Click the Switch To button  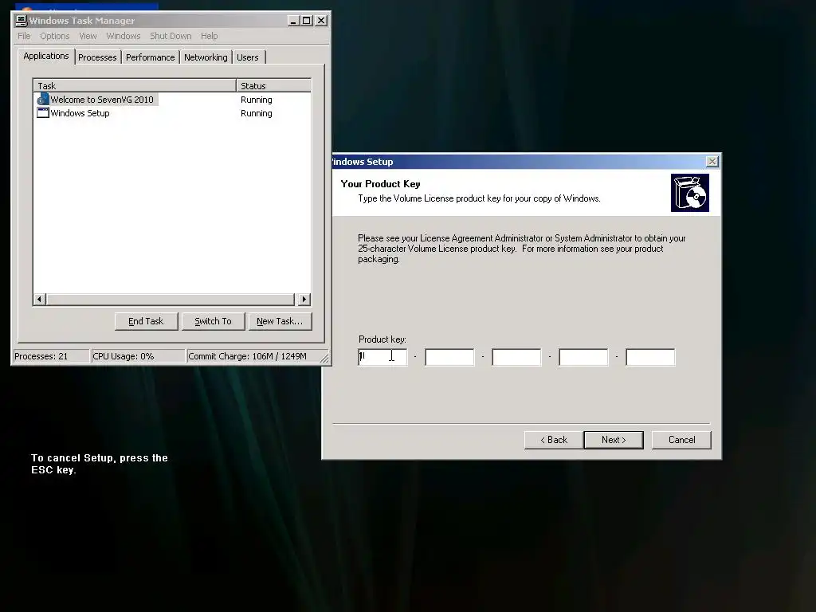[x=214, y=322]
